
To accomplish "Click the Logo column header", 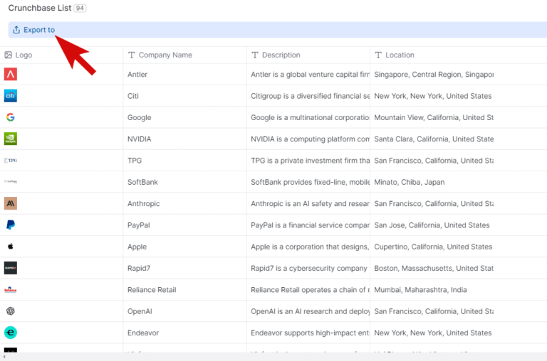I will pyautogui.click(x=24, y=55).
